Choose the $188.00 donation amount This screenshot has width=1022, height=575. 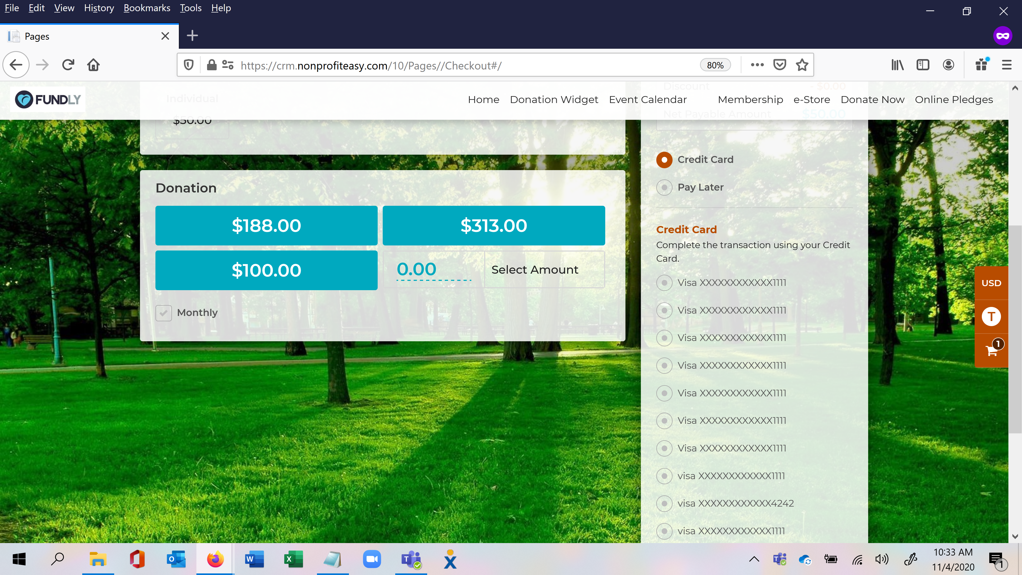tap(266, 225)
